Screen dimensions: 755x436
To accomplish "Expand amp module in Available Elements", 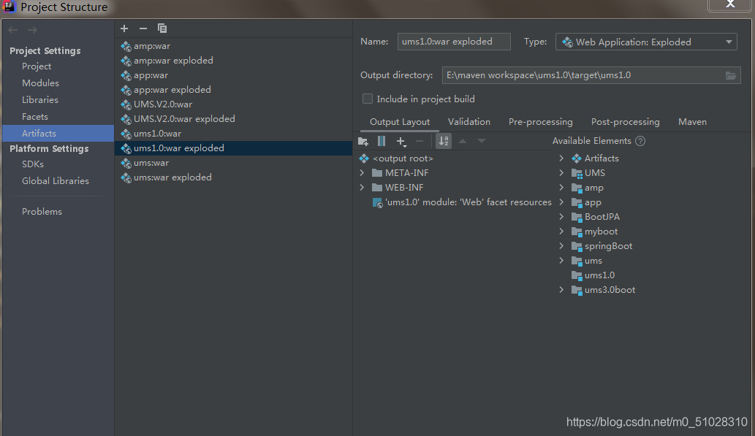I will point(561,187).
